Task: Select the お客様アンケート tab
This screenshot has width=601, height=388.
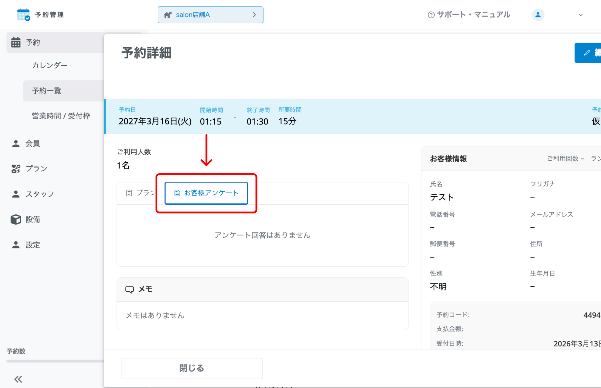Action: click(206, 193)
